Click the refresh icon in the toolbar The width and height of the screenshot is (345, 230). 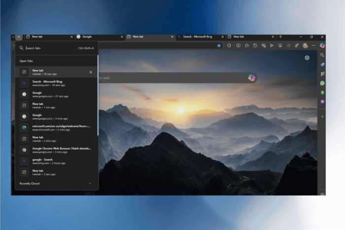click(x=229, y=45)
